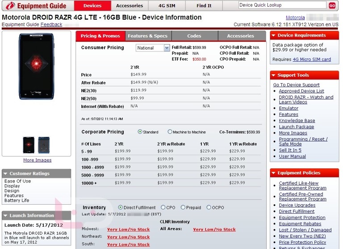This screenshot has width=343, height=249.
Task: Click the red GO search button
Action: pos(332,5)
